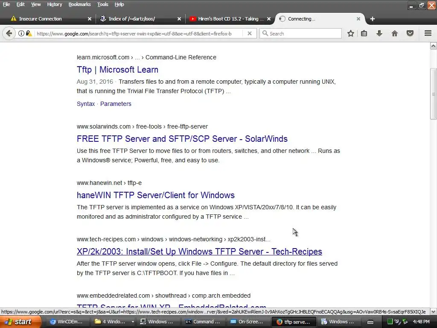
Task: Open the Edit menu
Action: 20,4
